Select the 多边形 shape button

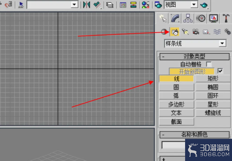click(176, 104)
